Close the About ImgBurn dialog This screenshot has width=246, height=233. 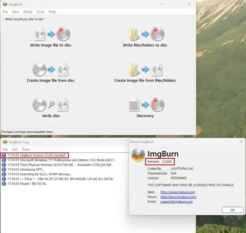coord(241,141)
